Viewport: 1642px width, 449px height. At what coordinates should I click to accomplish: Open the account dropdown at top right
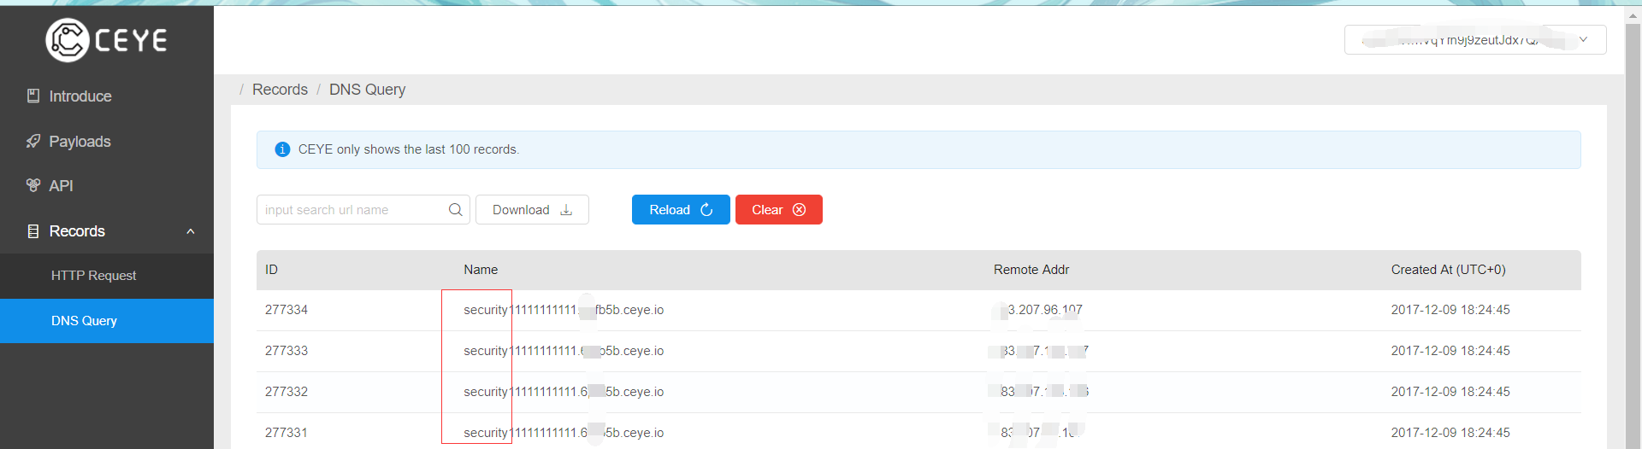1475,40
